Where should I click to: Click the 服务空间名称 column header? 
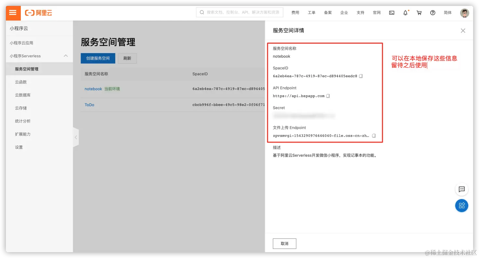coord(96,74)
